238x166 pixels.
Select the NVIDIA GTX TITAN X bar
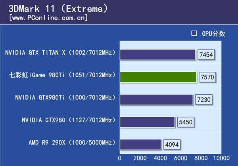coord(157,55)
